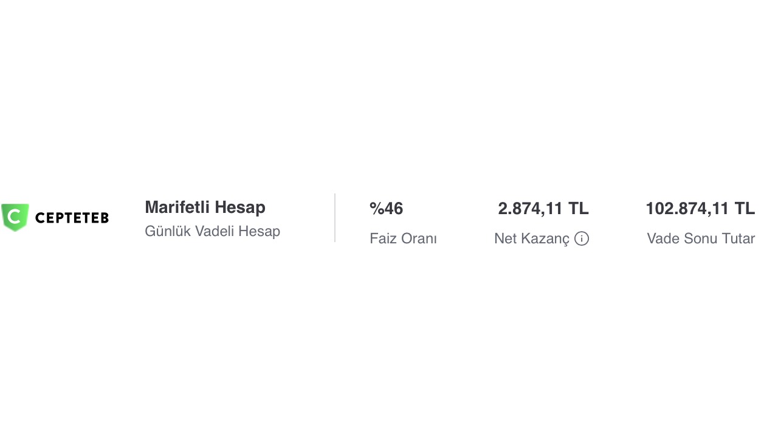The height and width of the screenshot is (438, 778).
Task: Click the white C inside the shield
Action: tap(15, 216)
